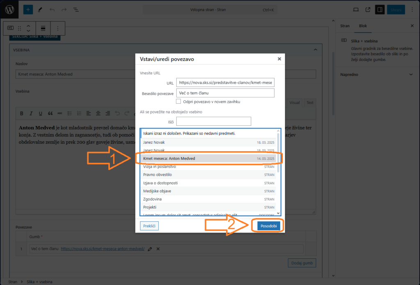Switch to the Stran sidebar tab
Image resolution: width=420 pixels, height=285 pixels.
tap(345, 26)
